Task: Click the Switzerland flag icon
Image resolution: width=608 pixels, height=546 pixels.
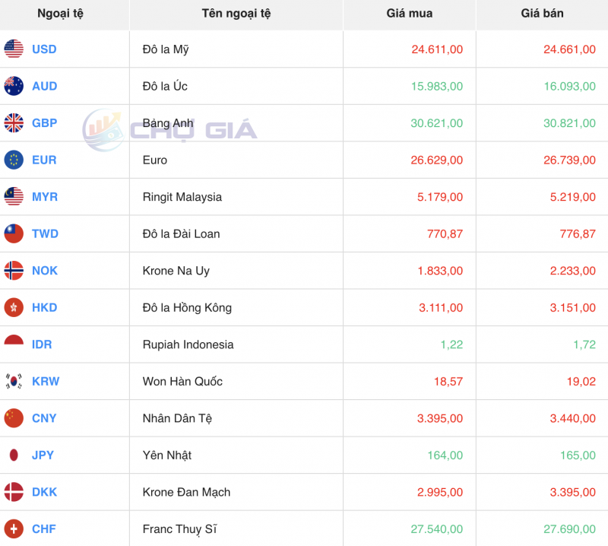Action: [x=14, y=529]
